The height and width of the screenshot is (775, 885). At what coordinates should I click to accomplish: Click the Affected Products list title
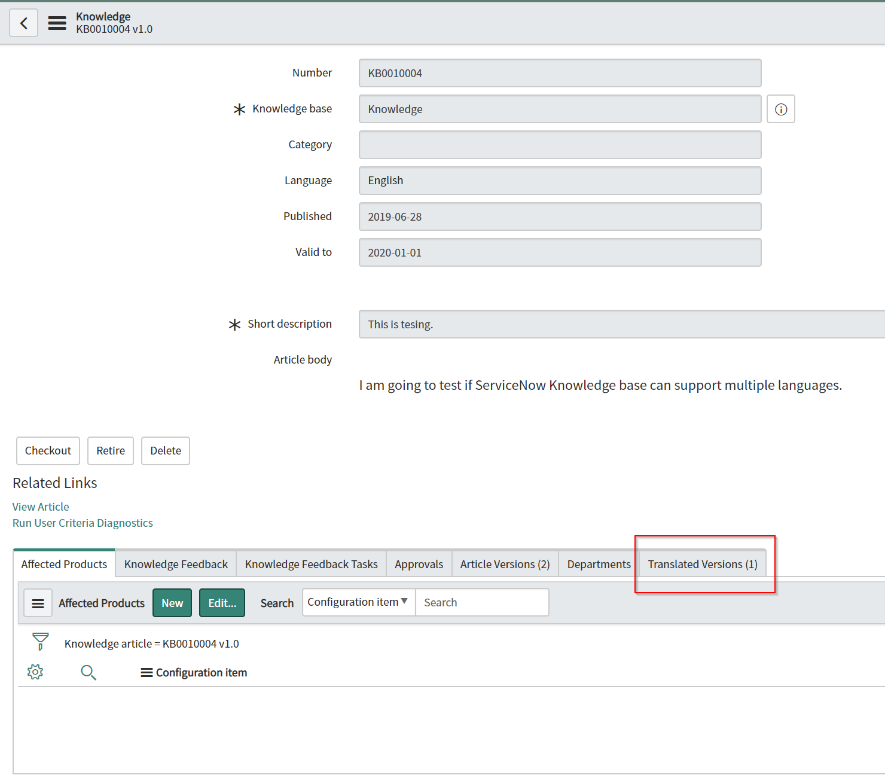click(x=102, y=603)
